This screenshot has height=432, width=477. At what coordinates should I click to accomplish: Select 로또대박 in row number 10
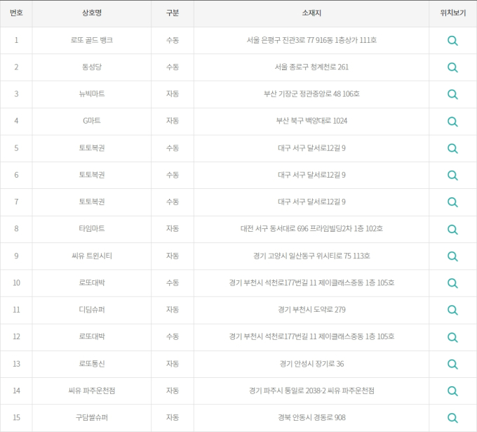tap(92, 282)
